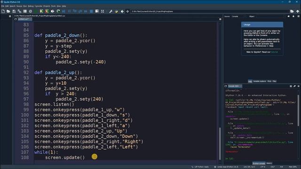This screenshot has width=301, height=169.
Task: Switch to the Plots tab
Action: 269,81
